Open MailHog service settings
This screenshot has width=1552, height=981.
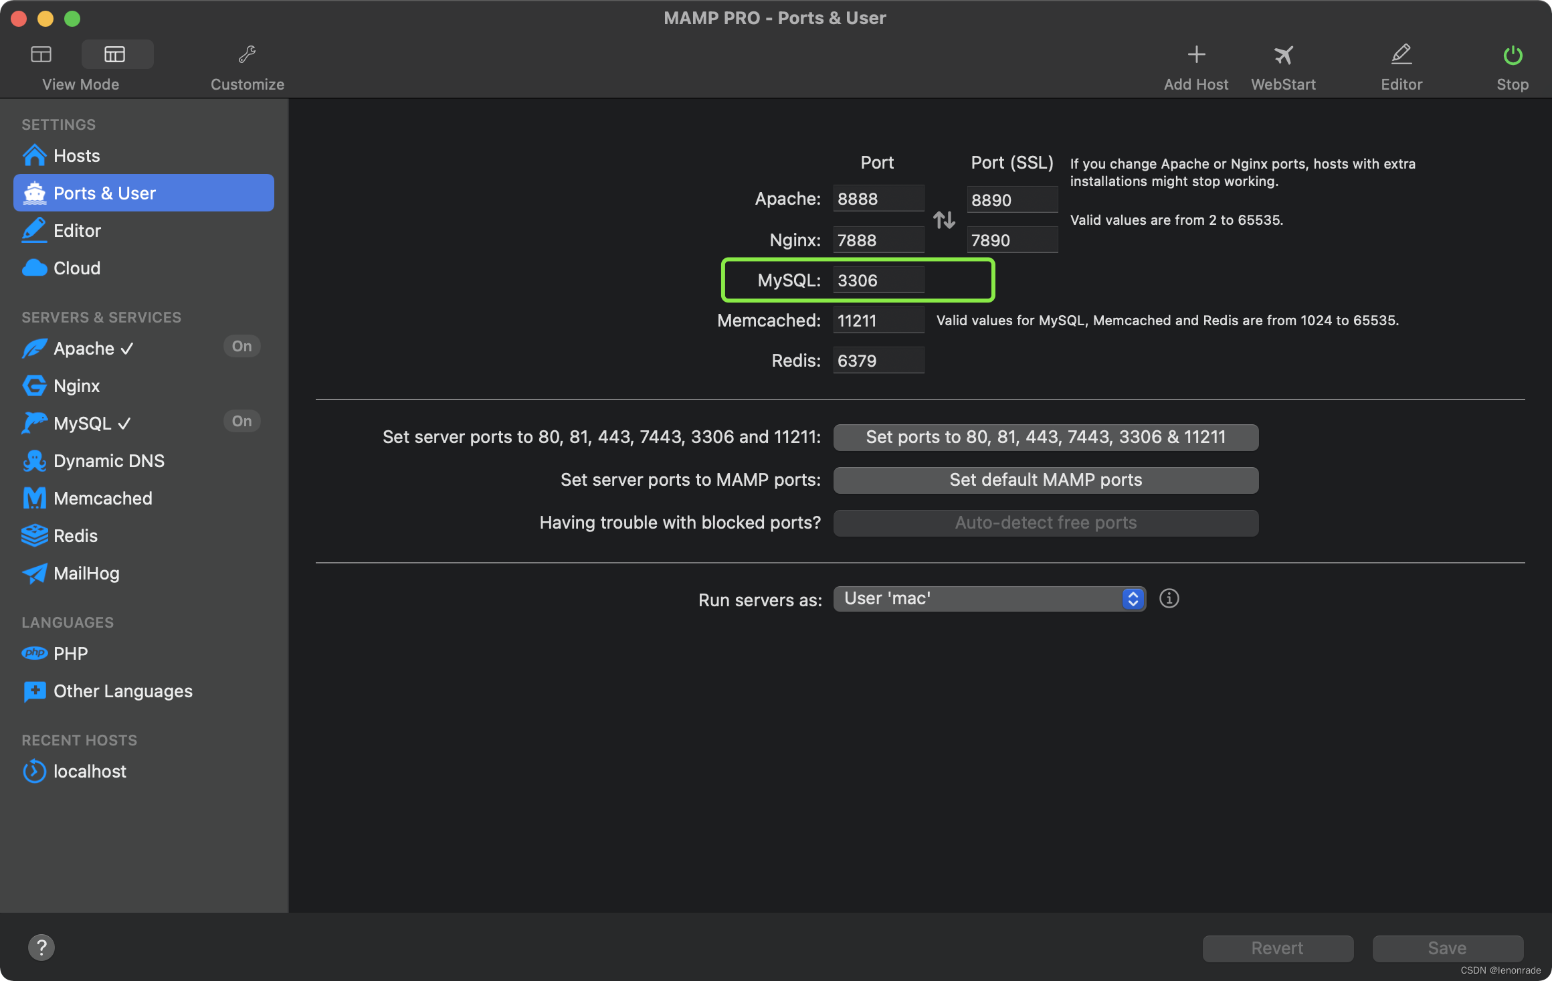pyautogui.click(x=144, y=573)
